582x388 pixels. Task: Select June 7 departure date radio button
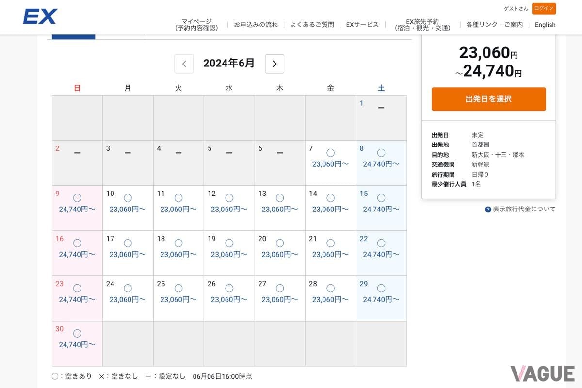[x=330, y=152]
